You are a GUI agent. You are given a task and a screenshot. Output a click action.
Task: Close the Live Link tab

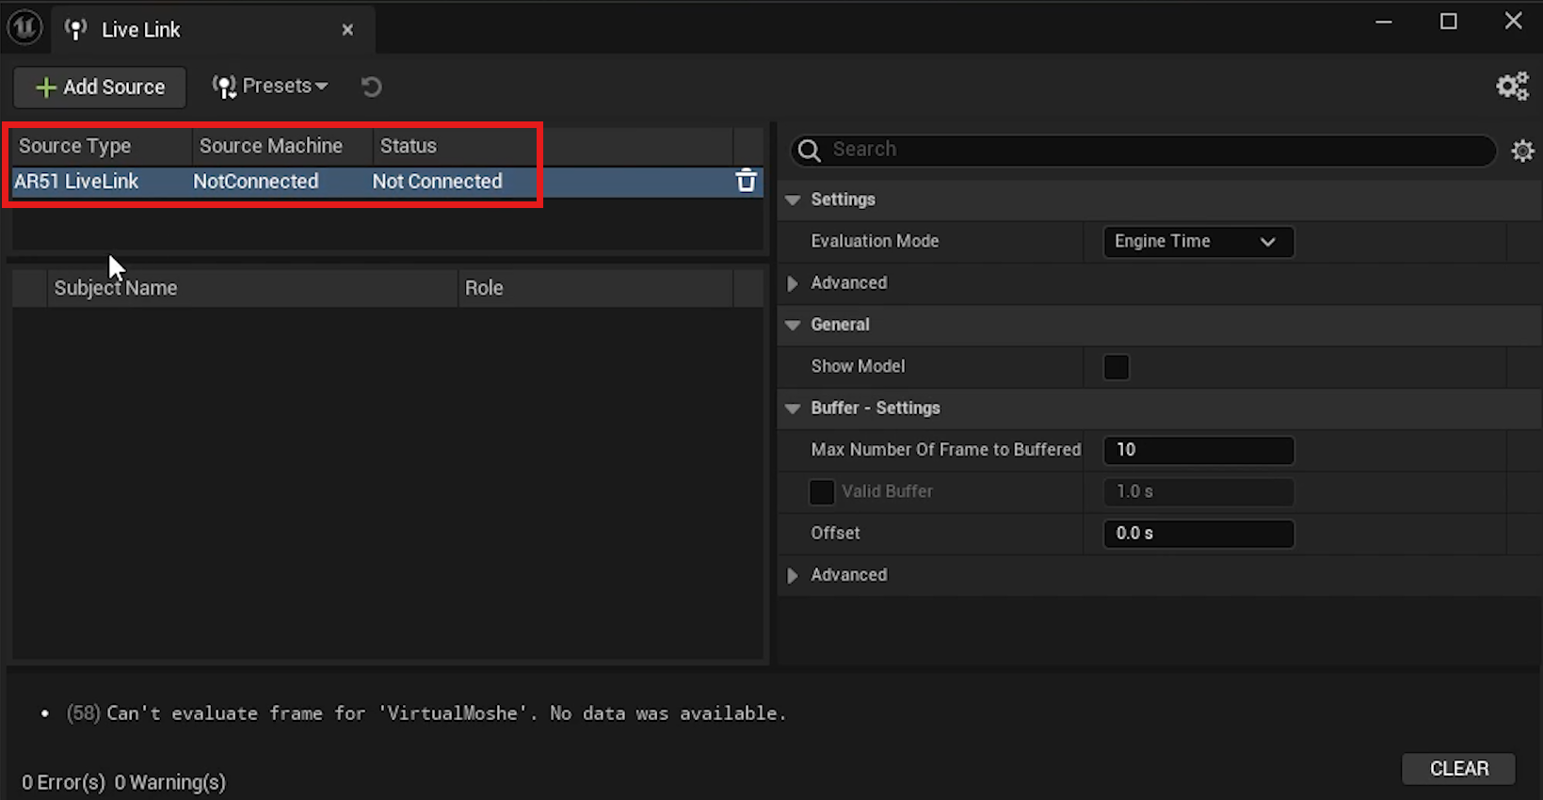click(x=347, y=30)
